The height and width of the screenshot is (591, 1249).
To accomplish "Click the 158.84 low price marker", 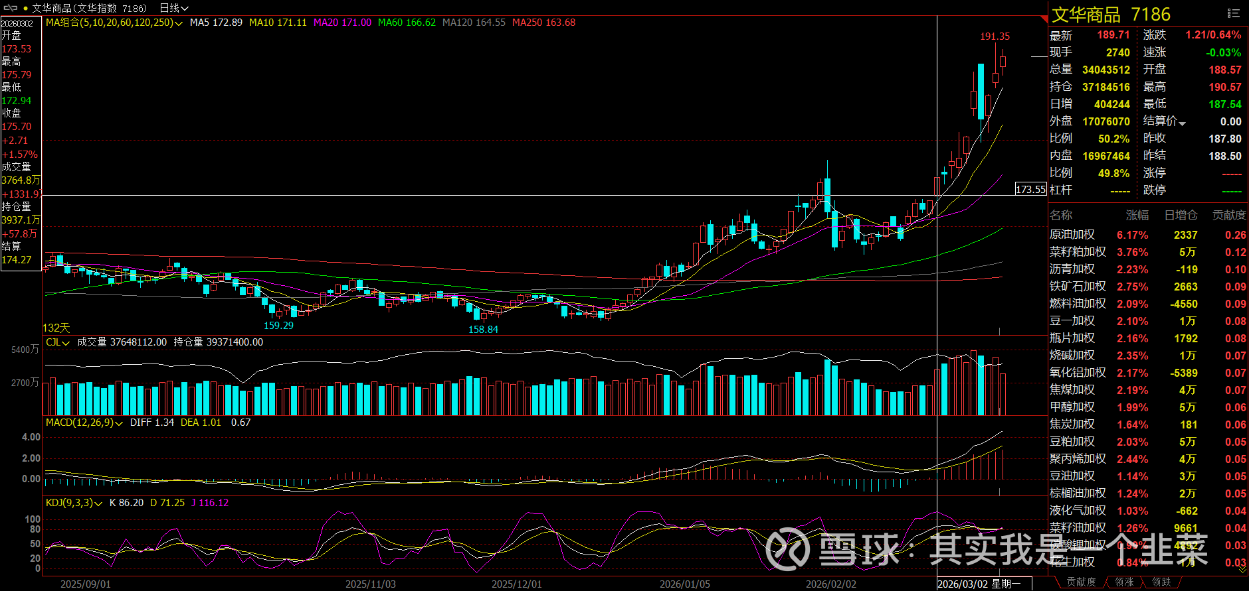I will tap(483, 330).
